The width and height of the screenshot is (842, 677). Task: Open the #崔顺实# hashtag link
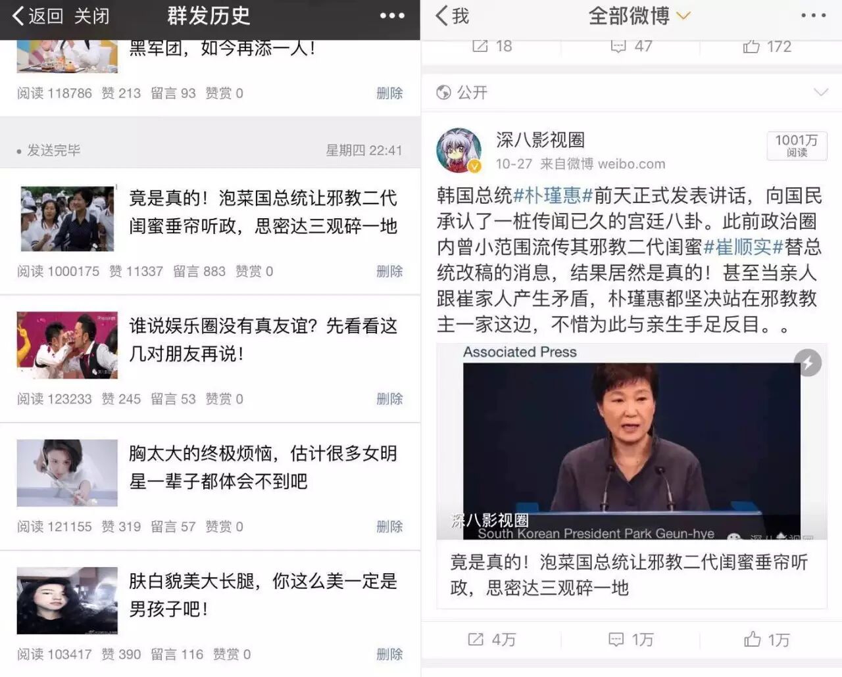pos(743,247)
